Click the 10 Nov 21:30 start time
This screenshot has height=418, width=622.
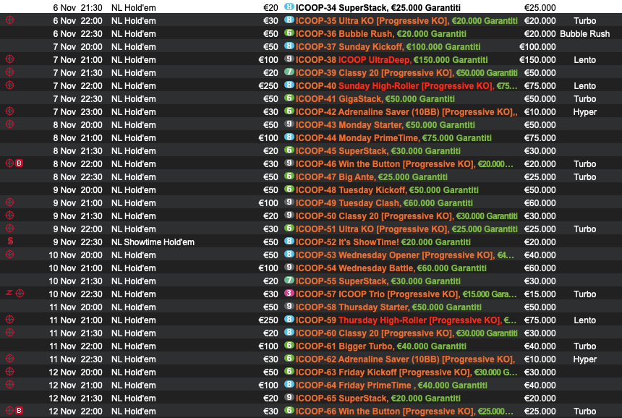(x=75, y=281)
